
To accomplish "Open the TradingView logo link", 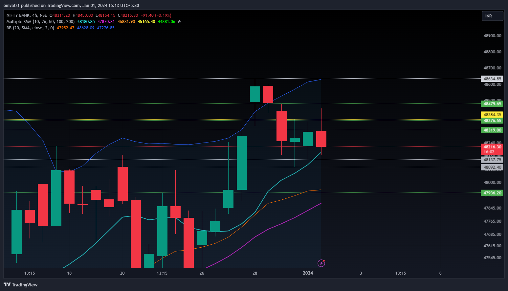I will pos(21,285).
